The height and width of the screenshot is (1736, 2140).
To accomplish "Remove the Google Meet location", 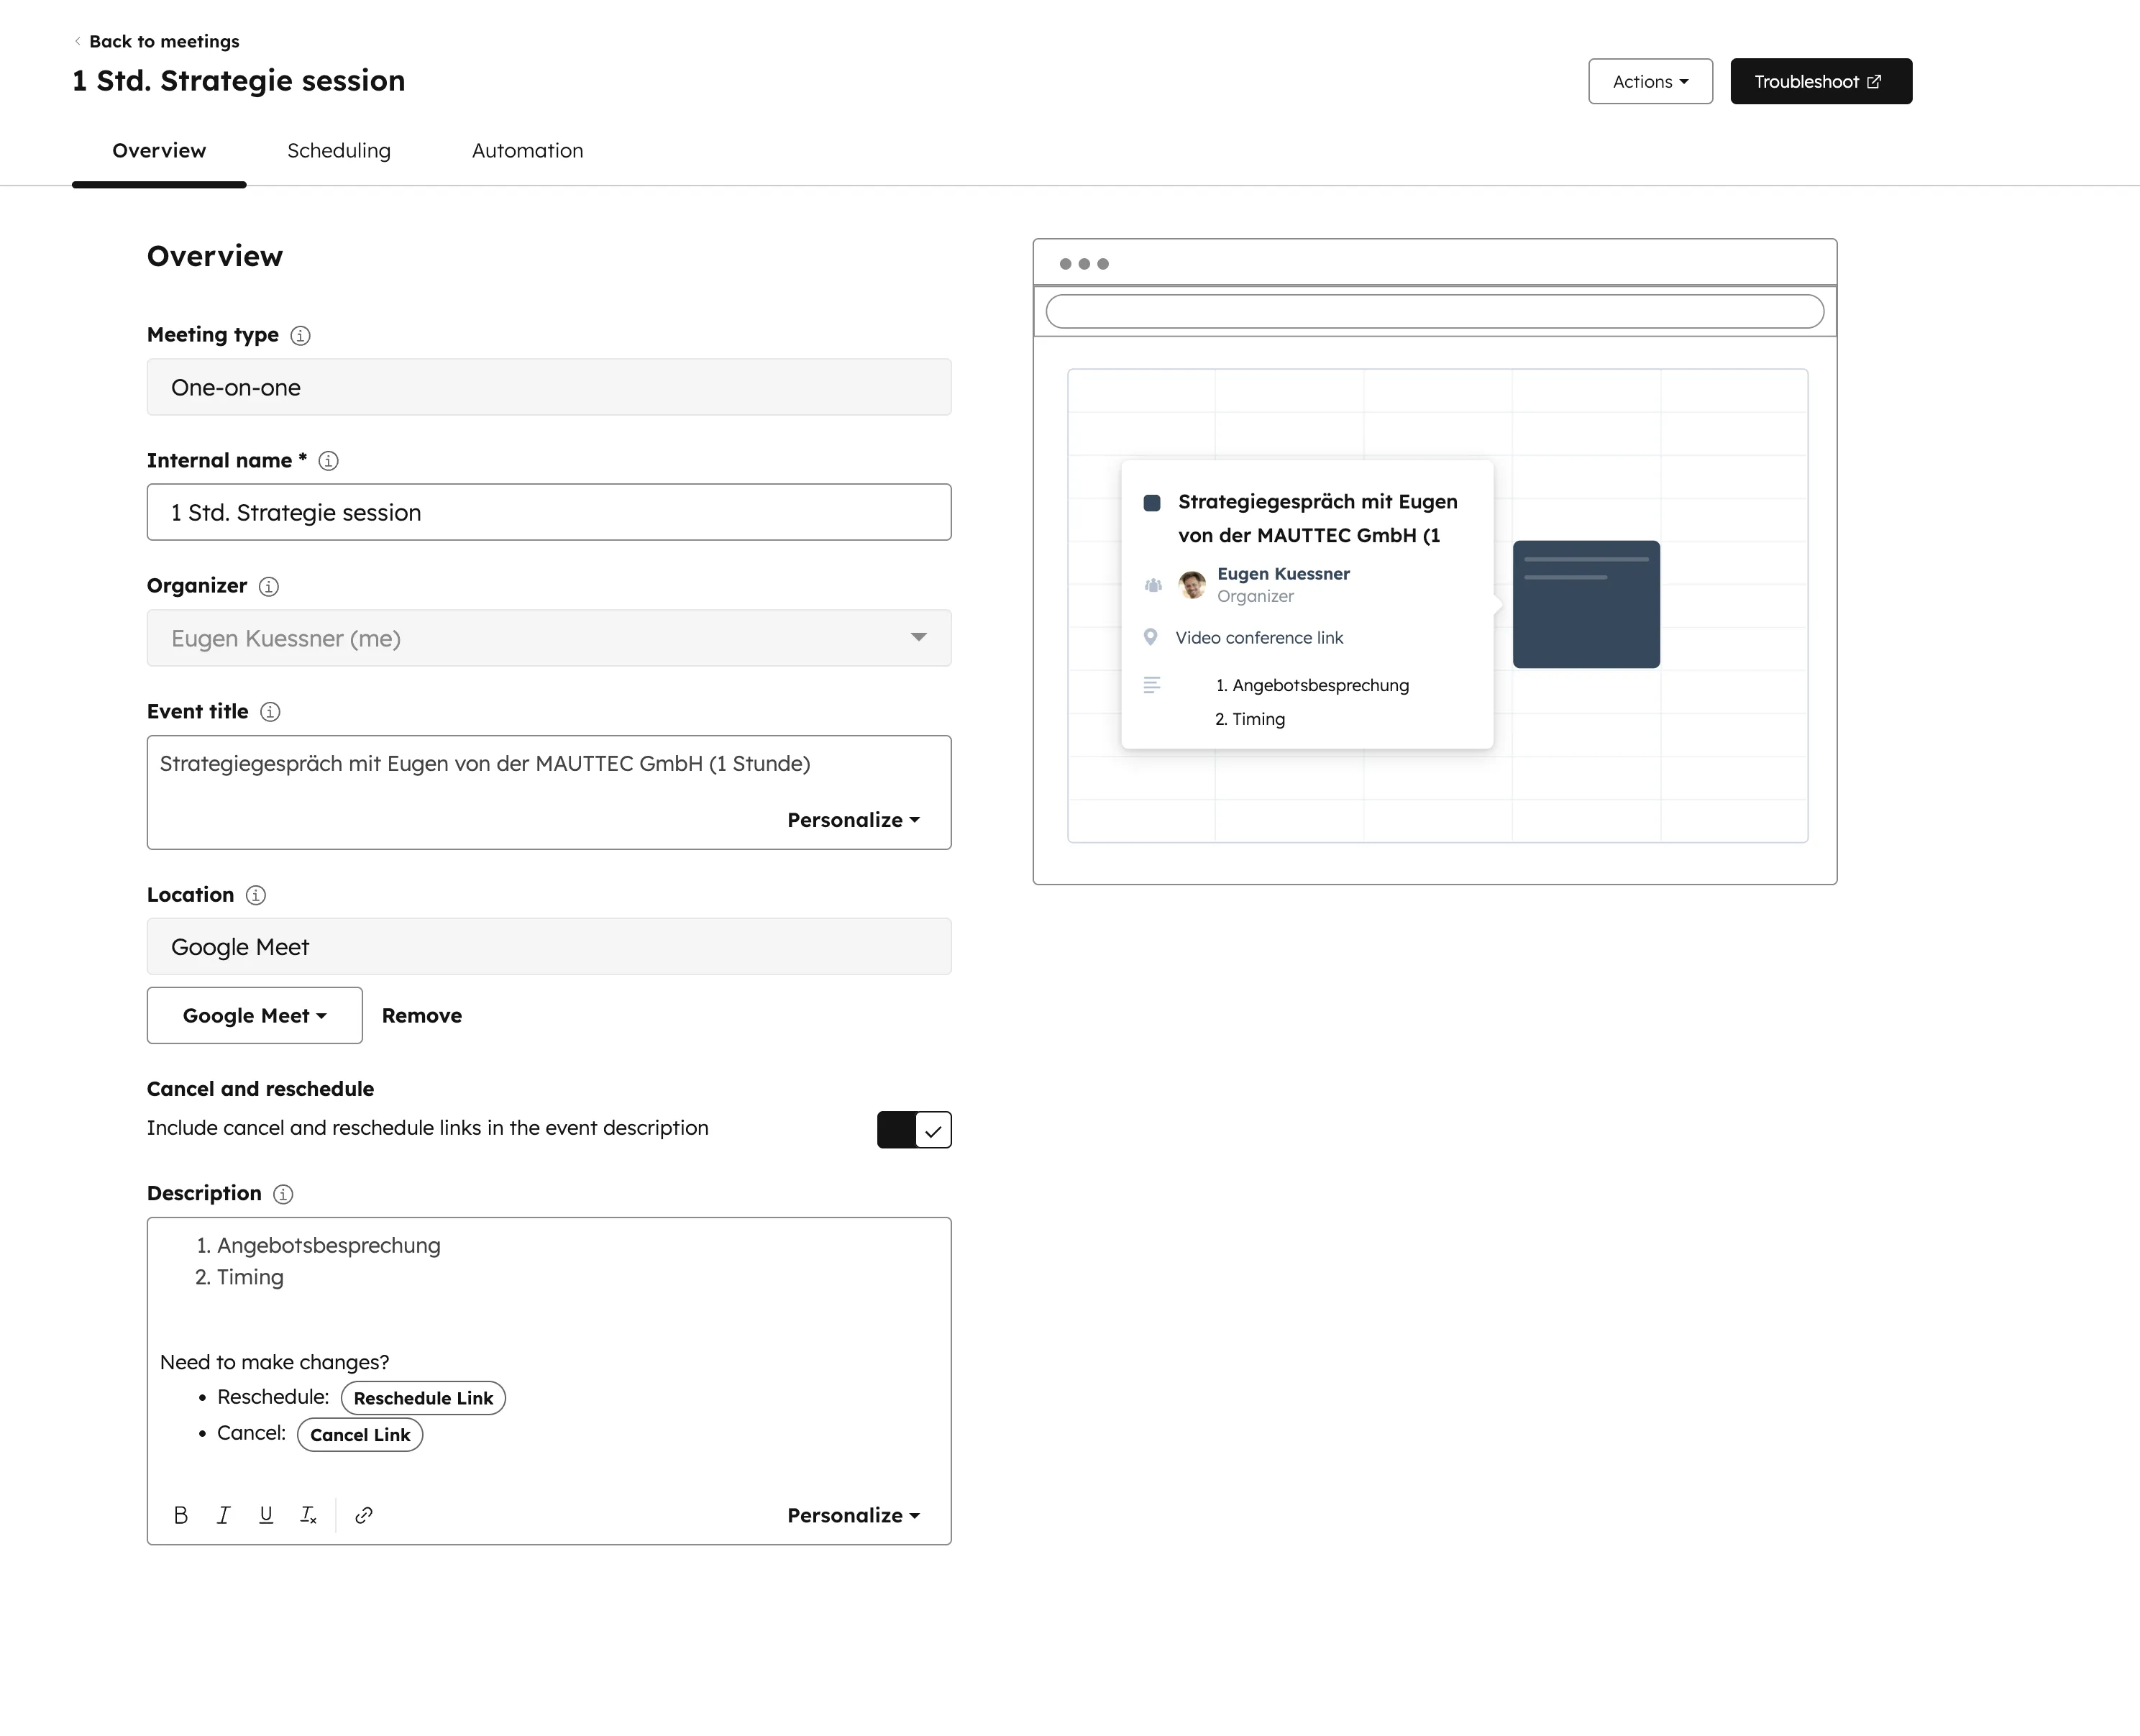I will click(x=421, y=1015).
